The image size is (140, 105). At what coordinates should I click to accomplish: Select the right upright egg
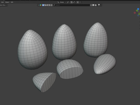click(x=96, y=40)
